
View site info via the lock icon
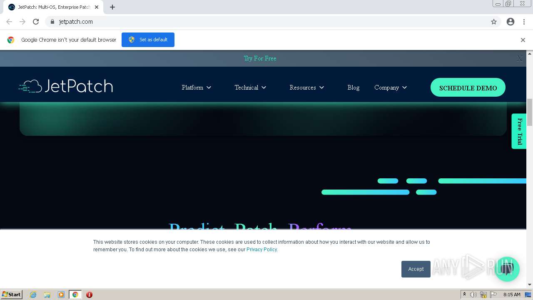click(52, 22)
